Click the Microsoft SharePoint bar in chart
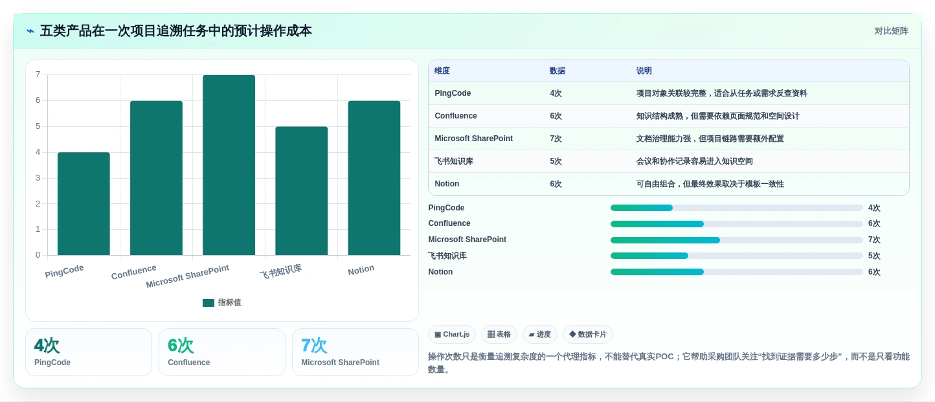The height and width of the screenshot is (402, 935). tap(229, 165)
